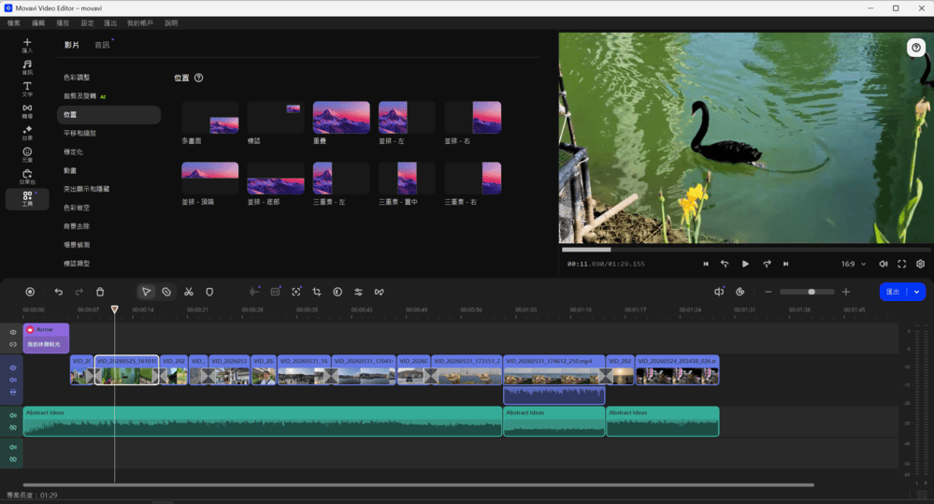
Task: Zoom in timeline with plus button
Action: [846, 292]
